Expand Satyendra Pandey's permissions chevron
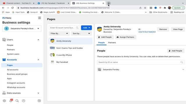The height and width of the screenshot is (104, 186). 183,69
